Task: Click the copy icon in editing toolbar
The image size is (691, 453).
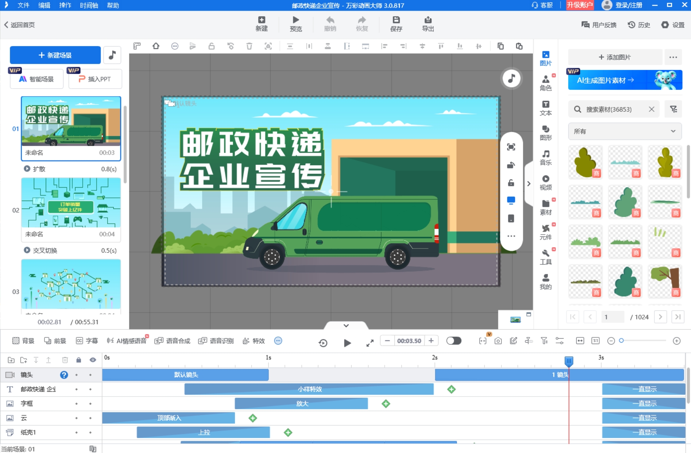Action: [500, 46]
